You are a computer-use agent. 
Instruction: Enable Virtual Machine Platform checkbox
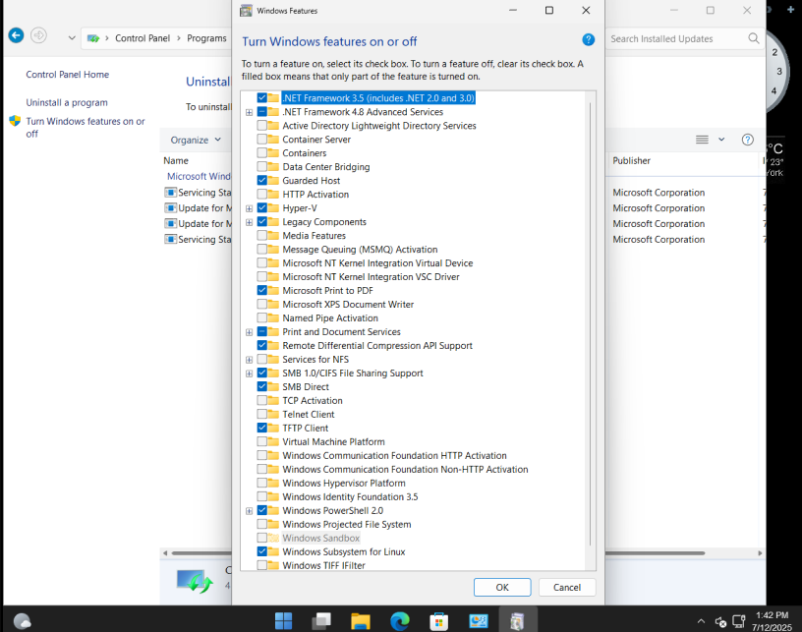coord(261,441)
